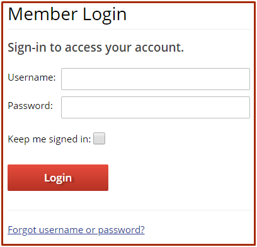Viewport: 257px width, 247px height.
Task: Select the Member Login heading
Action: coord(67,14)
